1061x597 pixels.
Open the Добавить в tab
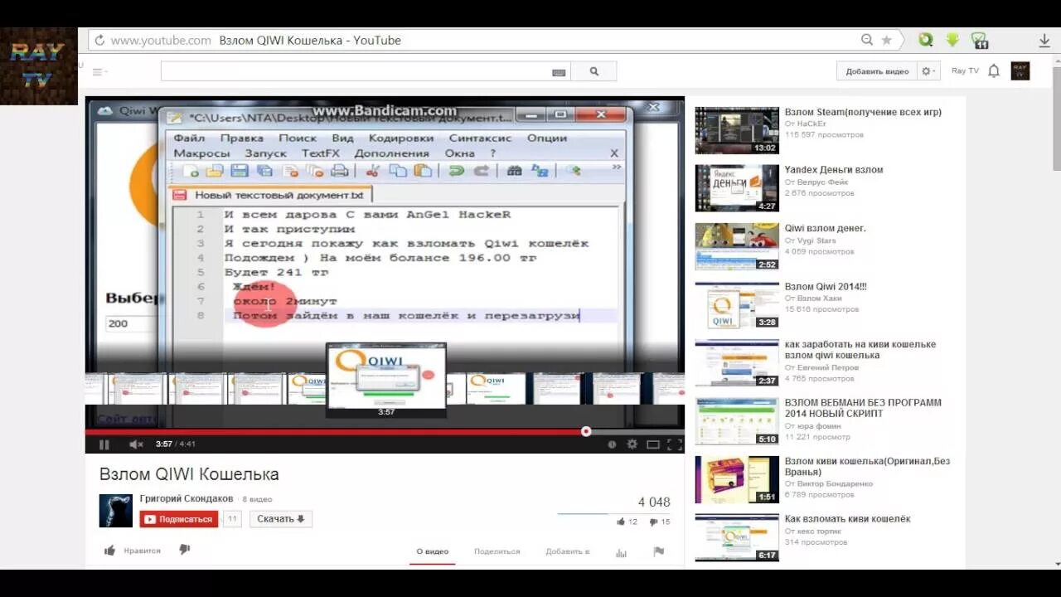click(568, 551)
